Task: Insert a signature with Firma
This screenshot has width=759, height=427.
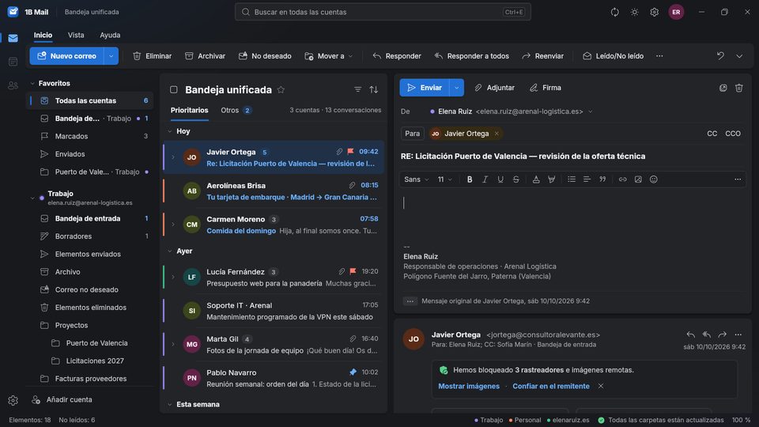Action: point(545,88)
